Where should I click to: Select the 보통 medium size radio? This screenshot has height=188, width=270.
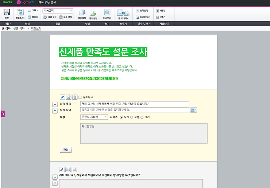132,117
